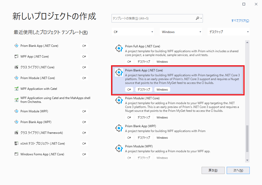
Task: Select Prism Full App (.NET Core) title
Action: (x=143, y=46)
